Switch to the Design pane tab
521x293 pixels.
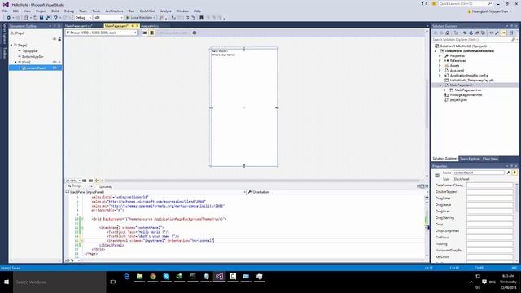coord(75,186)
